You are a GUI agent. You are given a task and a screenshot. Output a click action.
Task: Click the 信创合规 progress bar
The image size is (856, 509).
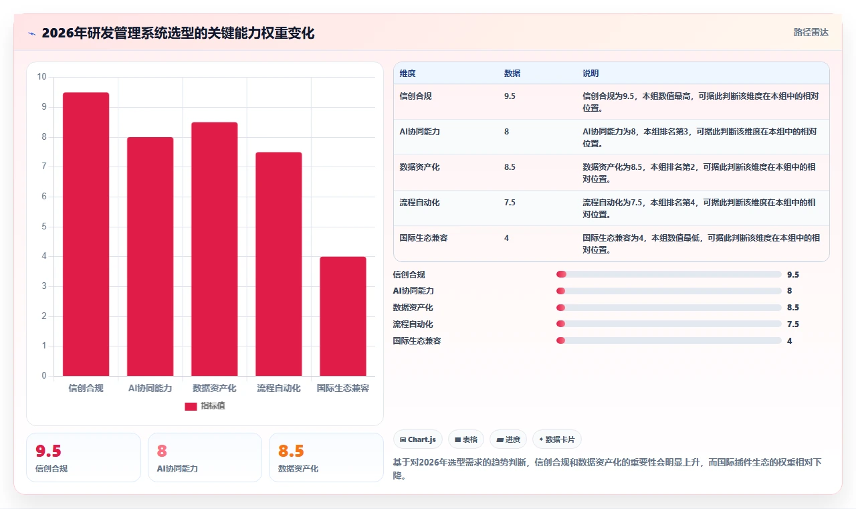pos(669,274)
